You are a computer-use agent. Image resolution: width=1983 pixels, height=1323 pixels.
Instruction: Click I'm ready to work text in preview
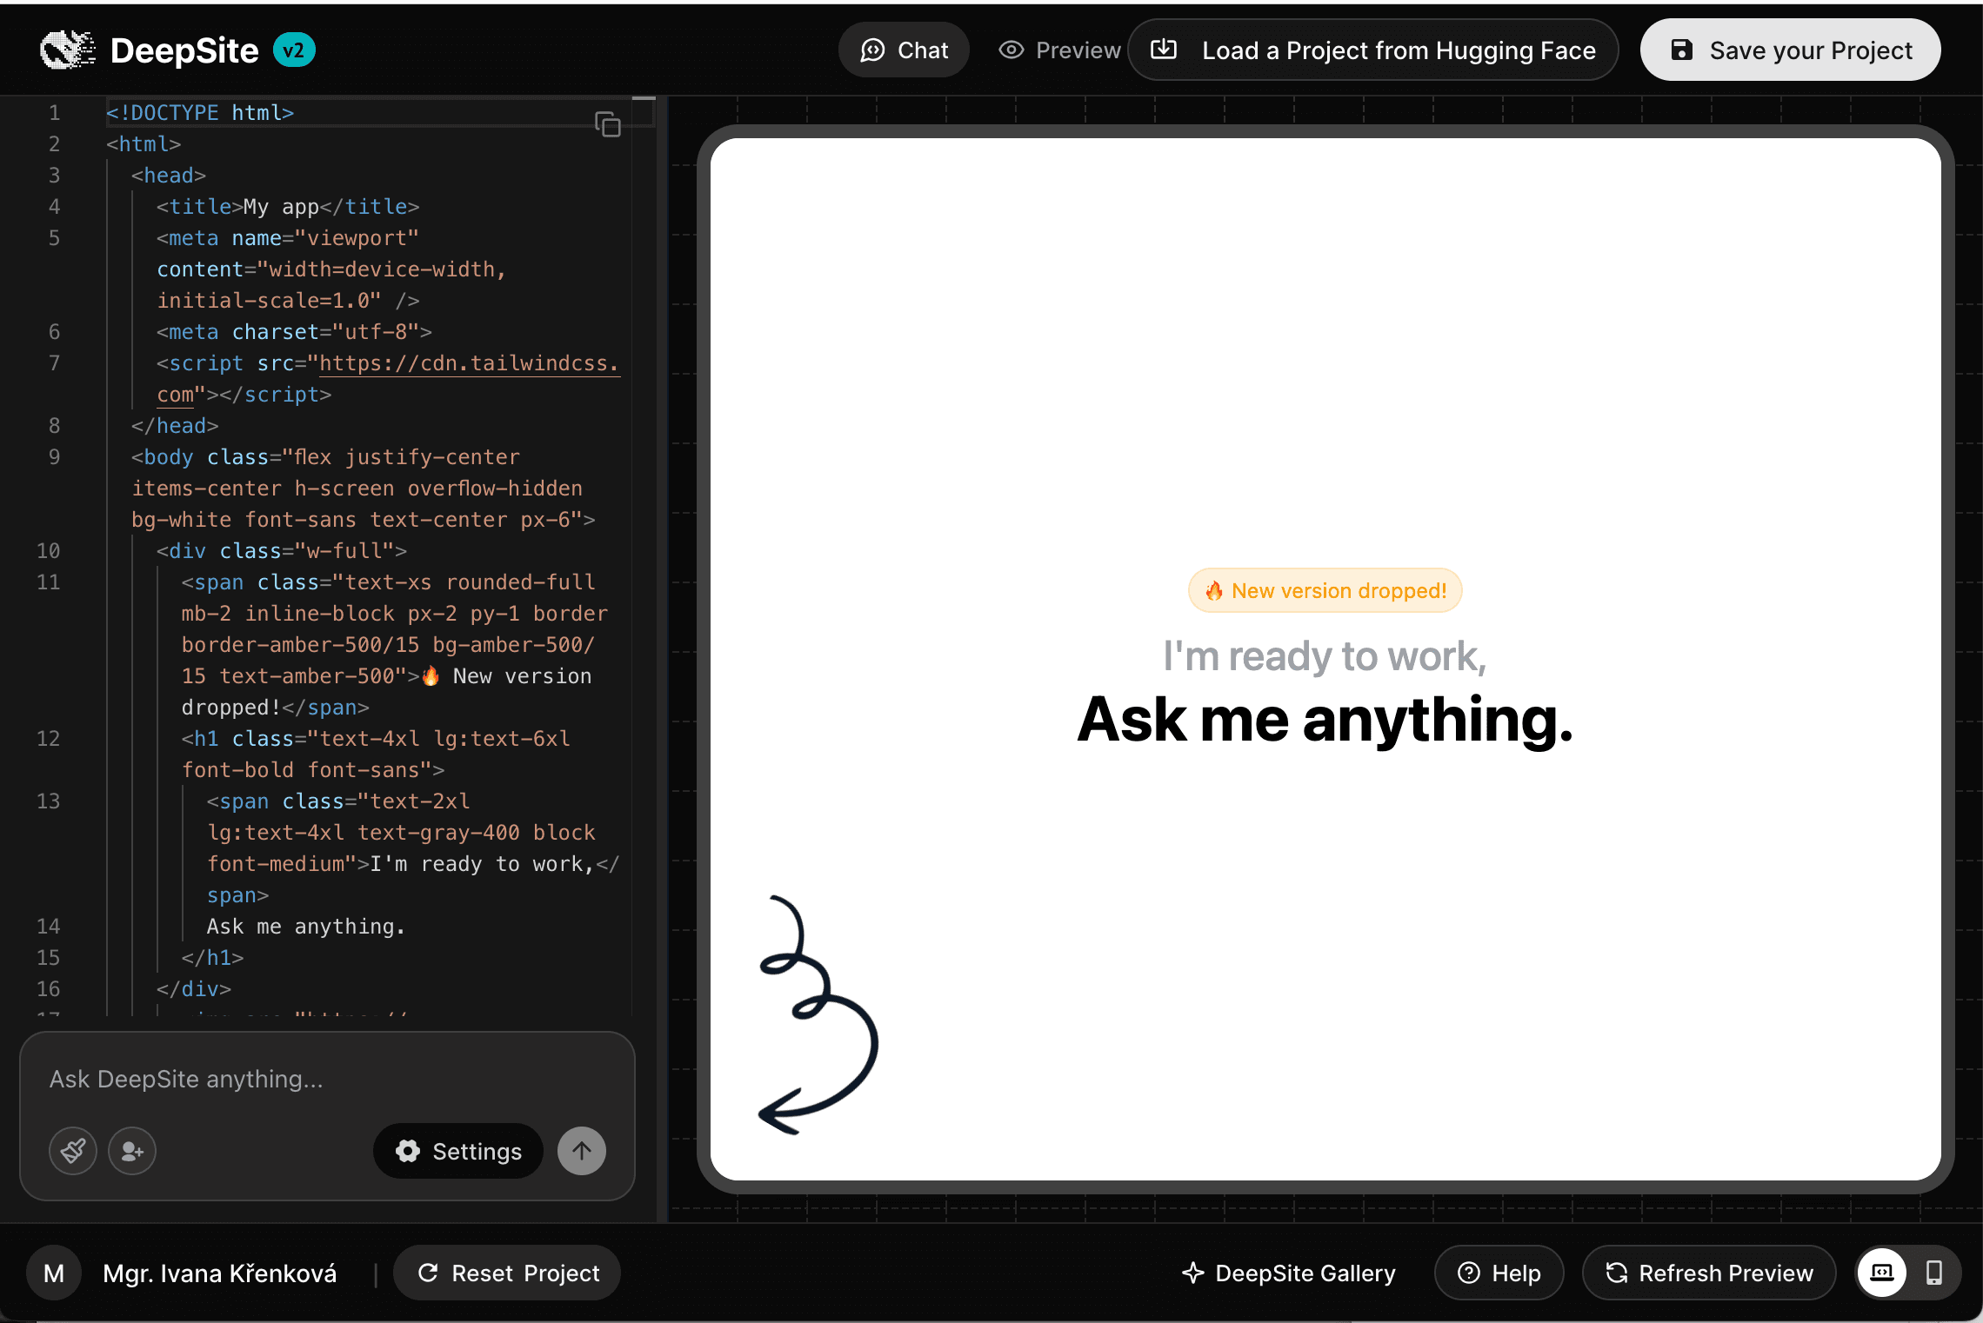tap(1325, 656)
